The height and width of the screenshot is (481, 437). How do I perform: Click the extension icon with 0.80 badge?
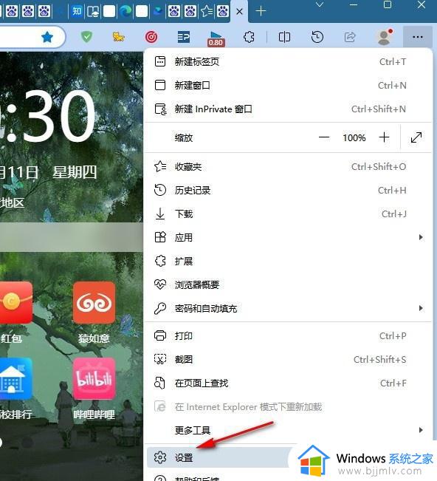pos(216,38)
